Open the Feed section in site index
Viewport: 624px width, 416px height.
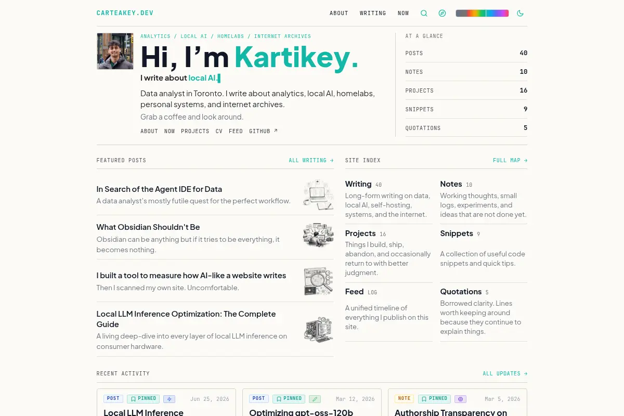pos(355,292)
